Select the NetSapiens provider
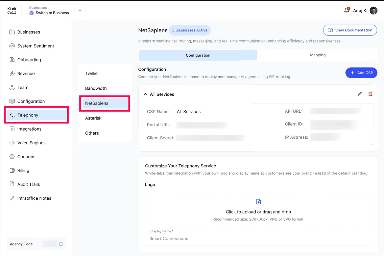The width and height of the screenshot is (384, 256). point(105,103)
